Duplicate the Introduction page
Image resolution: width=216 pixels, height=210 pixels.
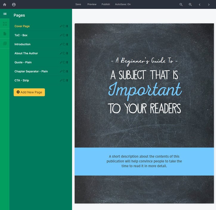click(64, 44)
